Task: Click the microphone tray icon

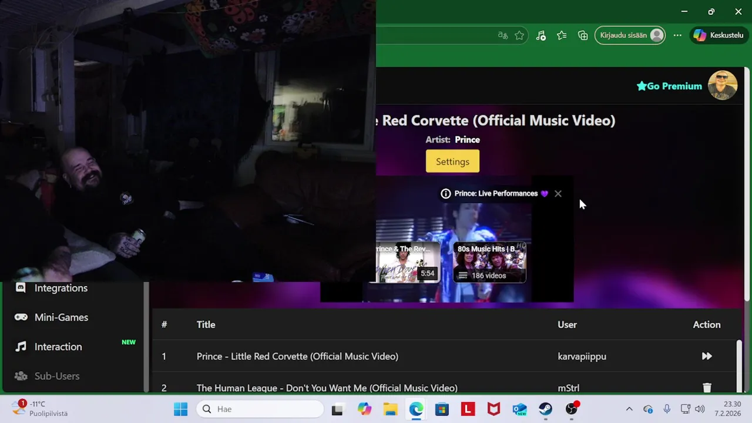Action: pos(667,409)
